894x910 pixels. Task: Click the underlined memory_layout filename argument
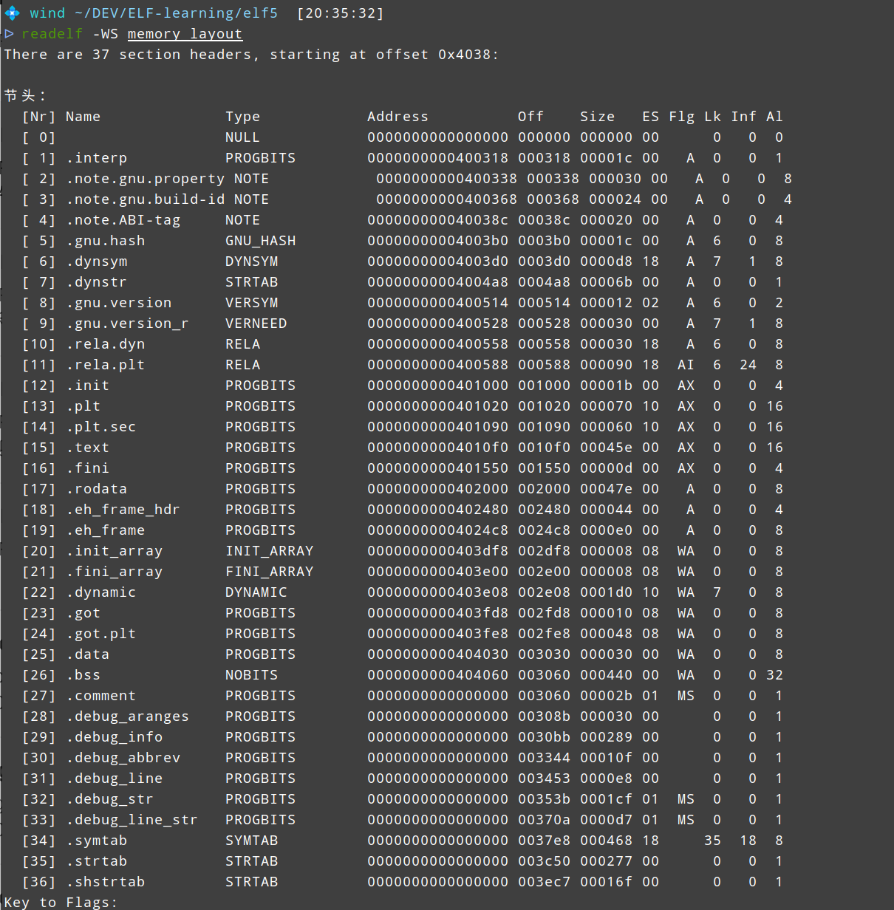click(x=185, y=34)
